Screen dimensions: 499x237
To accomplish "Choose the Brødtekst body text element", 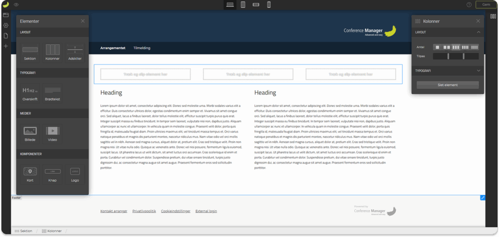I will (x=52, y=92).
